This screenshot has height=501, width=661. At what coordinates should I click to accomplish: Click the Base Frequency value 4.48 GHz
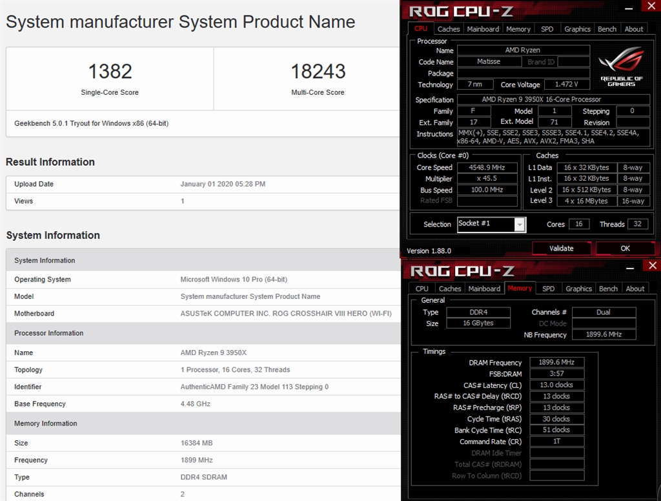point(196,404)
